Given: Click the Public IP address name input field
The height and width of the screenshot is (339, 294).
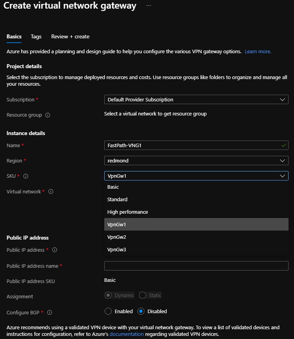Looking at the screenshot, I should 196,266.
